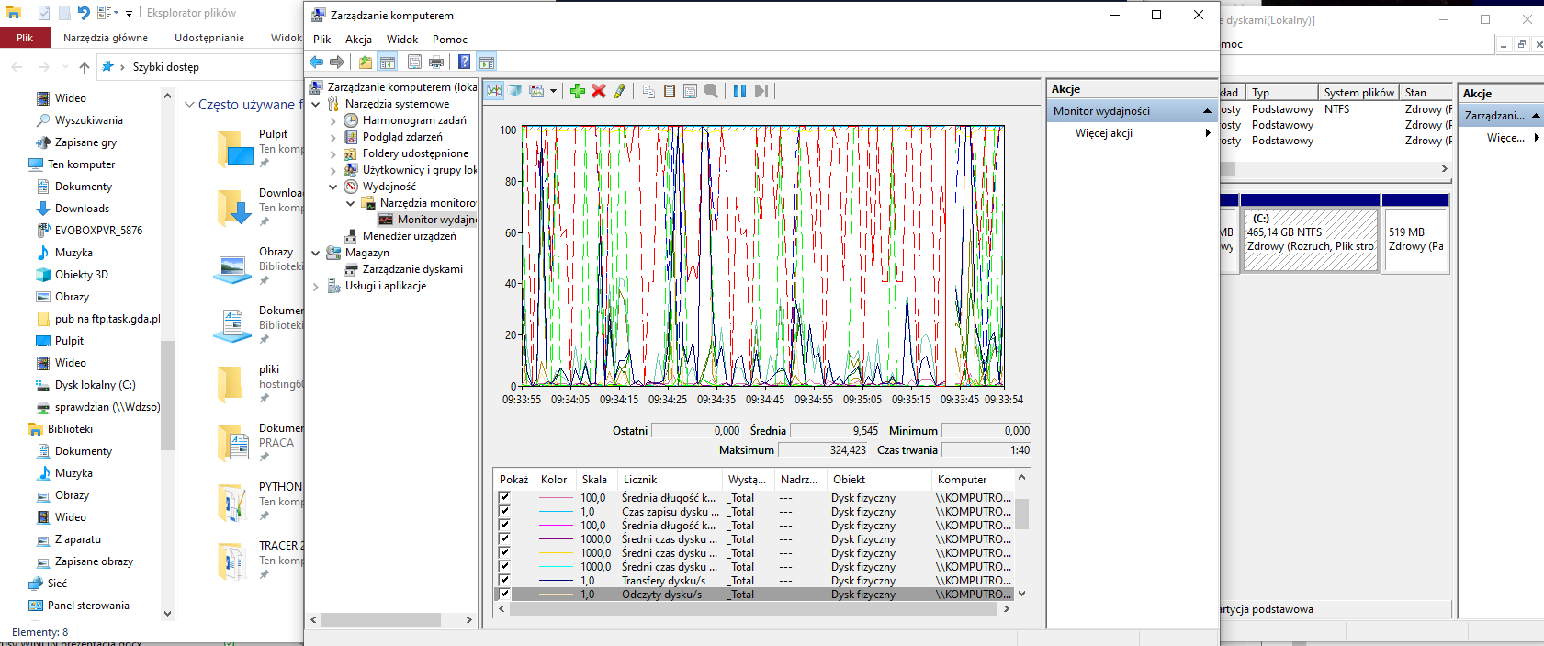Open the graph type dropdown arrow
The height and width of the screenshot is (646, 1544).
(553, 91)
